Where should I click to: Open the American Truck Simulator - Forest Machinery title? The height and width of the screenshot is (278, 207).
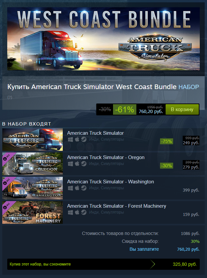click(x=117, y=206)
